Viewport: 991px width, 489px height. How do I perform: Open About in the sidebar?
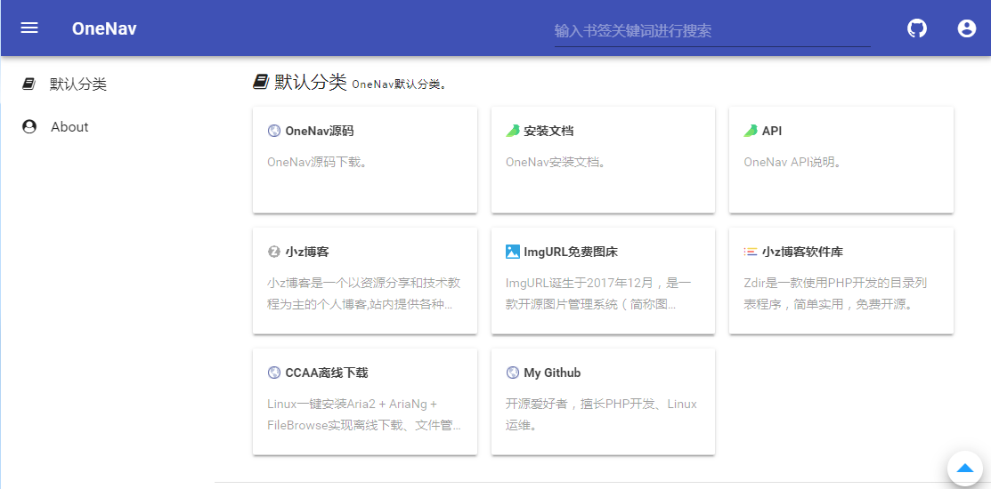[x=69, y=127]
